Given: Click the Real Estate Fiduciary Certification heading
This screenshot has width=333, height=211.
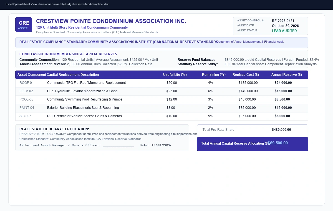Looking at the screenshot, I should point(54,129).
